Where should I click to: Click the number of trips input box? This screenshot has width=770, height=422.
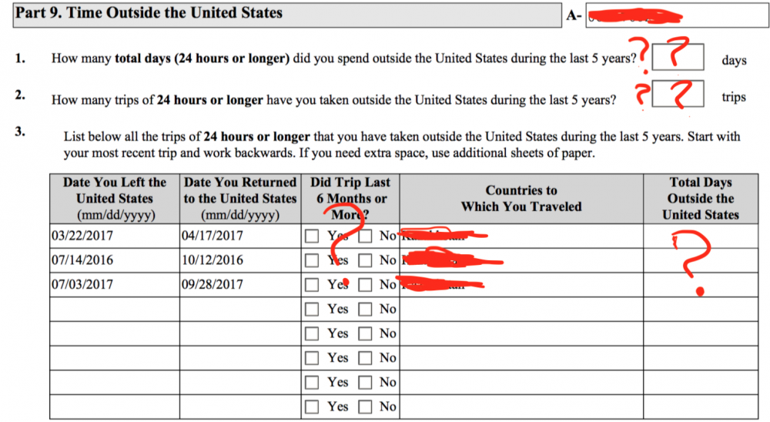pyautogui.click(x=678, y=94)
